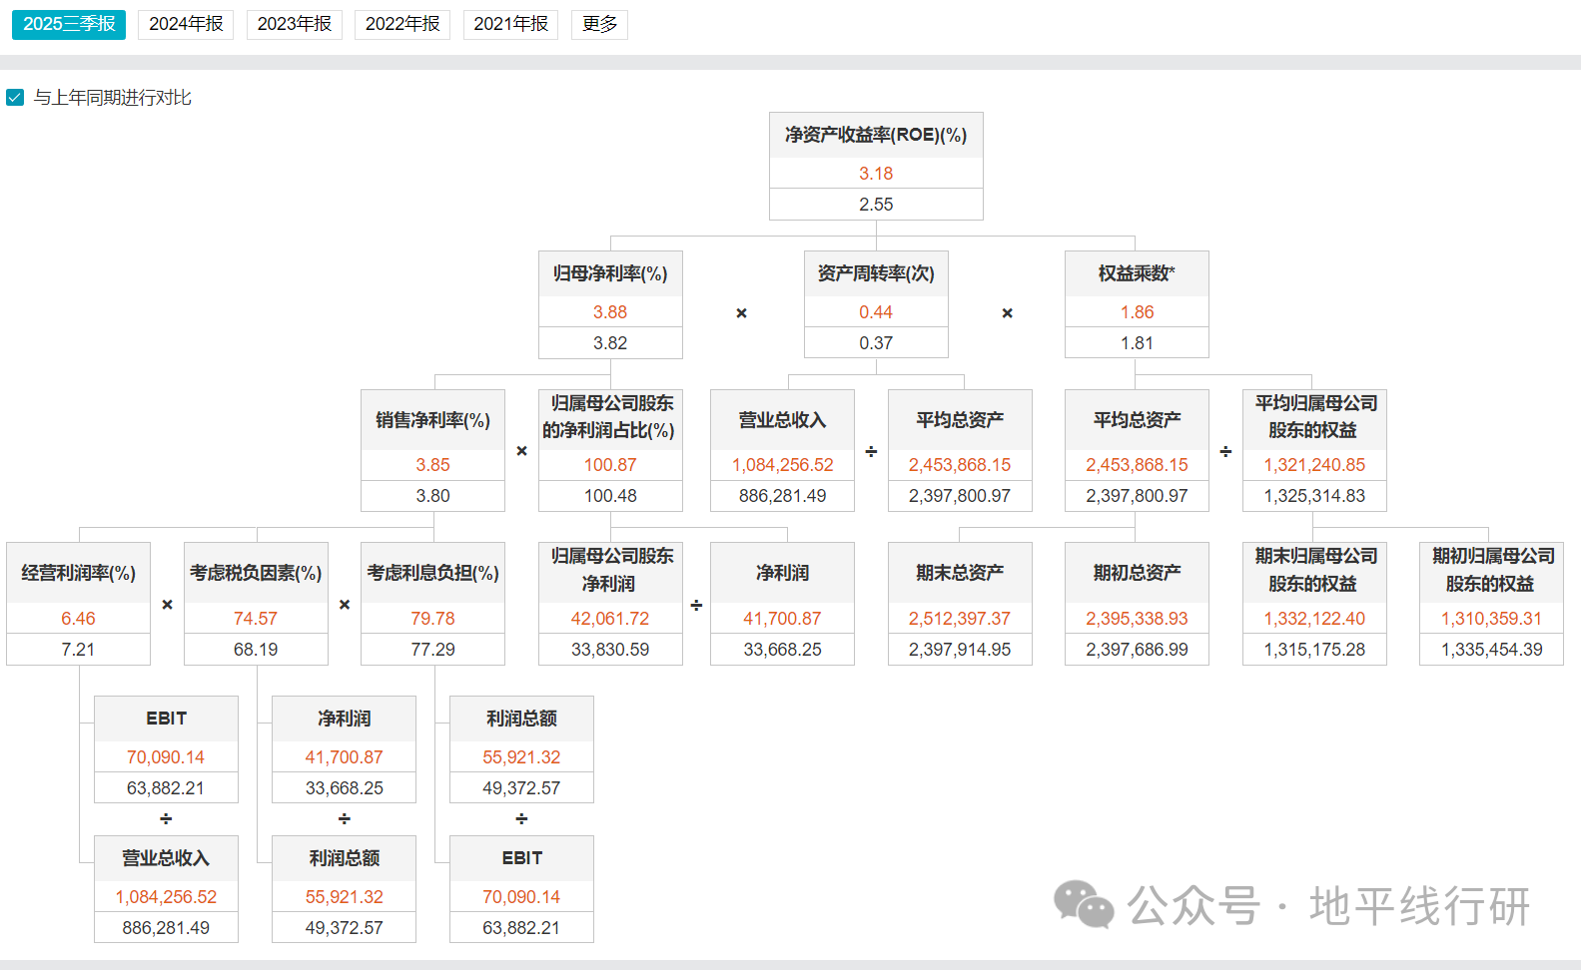Screen dimensions: 1581x970
Task: Click the 归母净利率(%) node
Action: (610, 273)
